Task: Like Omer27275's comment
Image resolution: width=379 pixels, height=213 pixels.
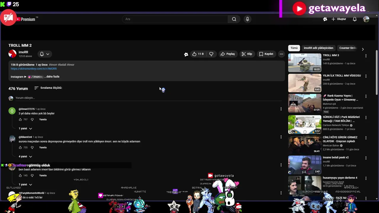Action: 20,120
